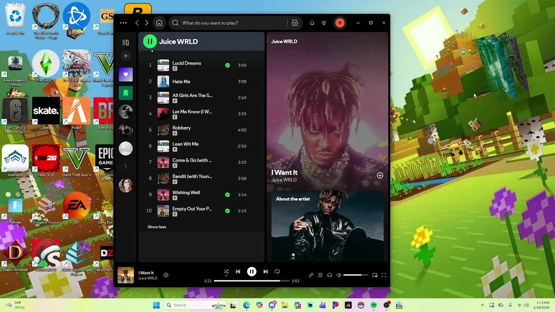Open Your Library sidebar icon

click(126, 42)
